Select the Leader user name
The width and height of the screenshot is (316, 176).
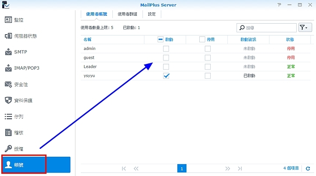(90, 67)
